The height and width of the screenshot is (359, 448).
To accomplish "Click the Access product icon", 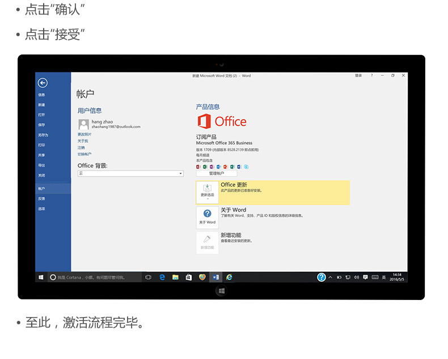I will pyautogui.click(x=198, y=167).
